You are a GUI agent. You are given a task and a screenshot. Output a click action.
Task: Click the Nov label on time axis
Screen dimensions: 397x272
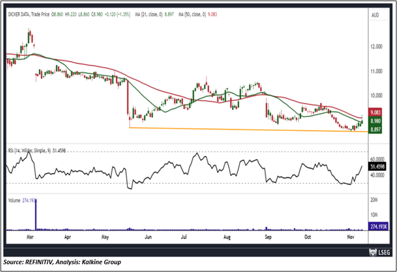[x=350, y=237]
